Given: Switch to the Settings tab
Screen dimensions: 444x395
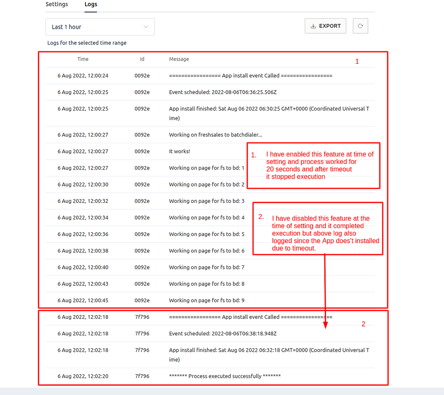Looking at the screenshot, I should (x=57, y=4).
